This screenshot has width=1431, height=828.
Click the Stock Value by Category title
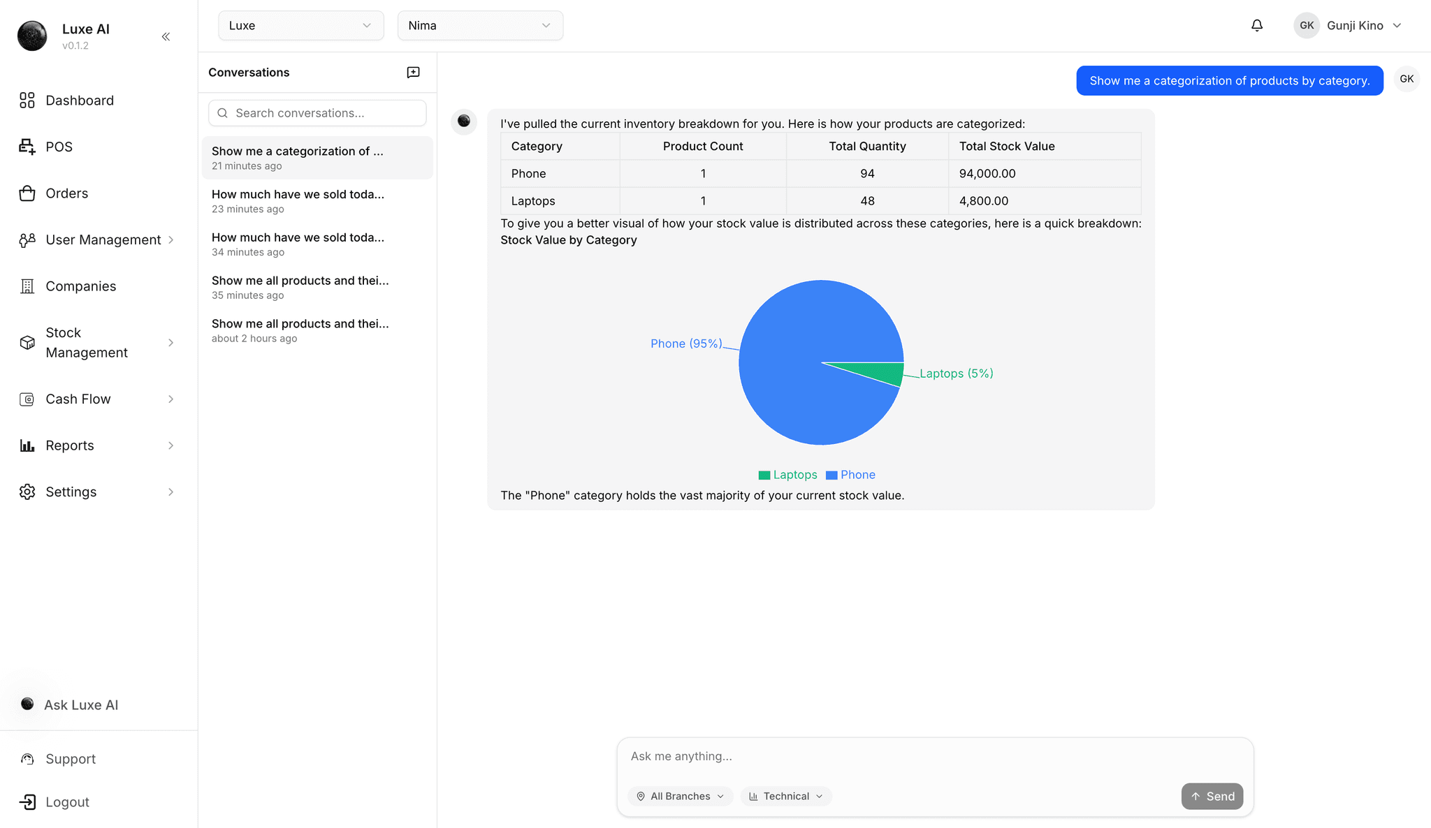point(569,240)
